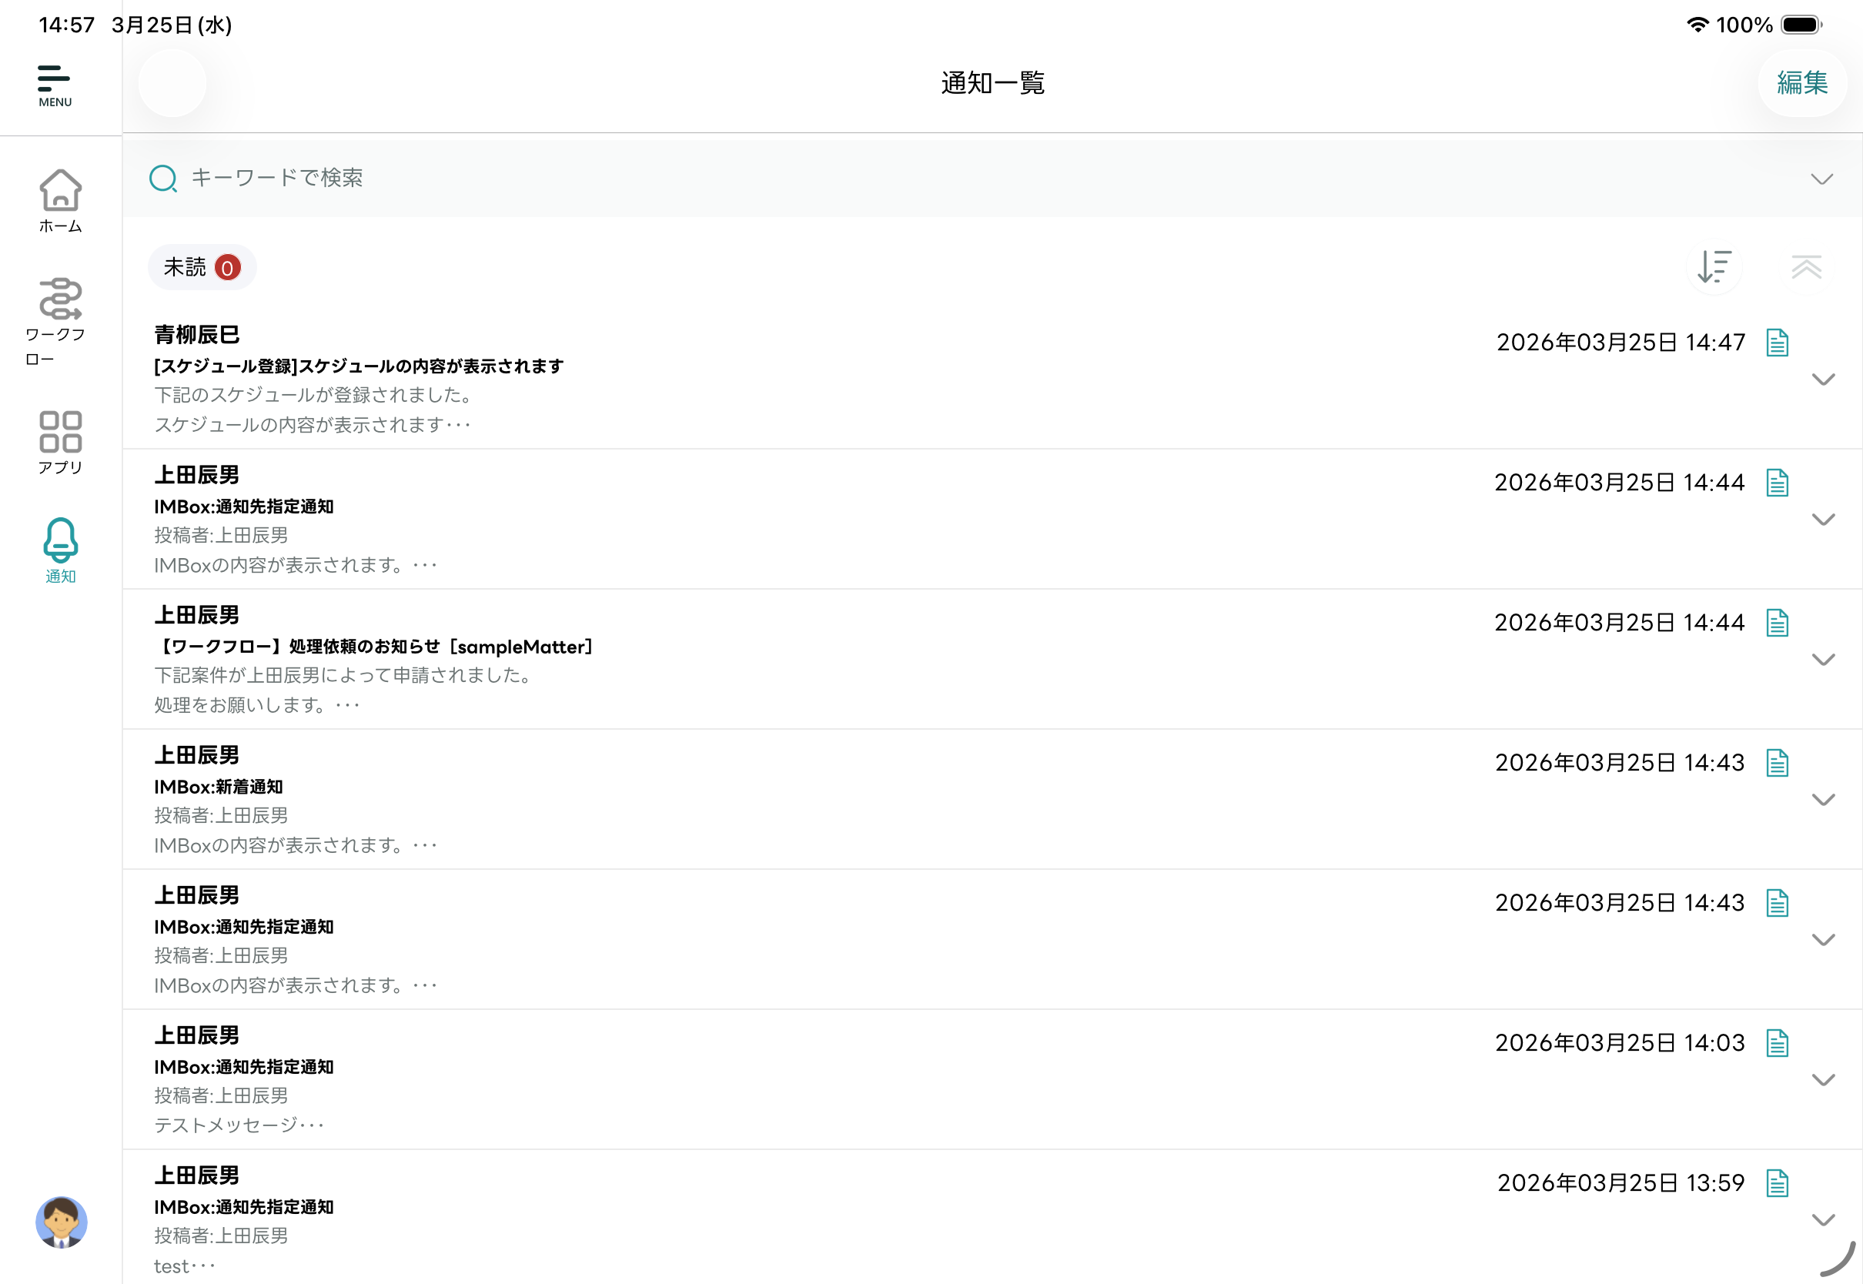1863x1284 pixels.
Task: Expand the ワークフロー処理依頼 notification chevron
Action: click(x=1823, y=660)
